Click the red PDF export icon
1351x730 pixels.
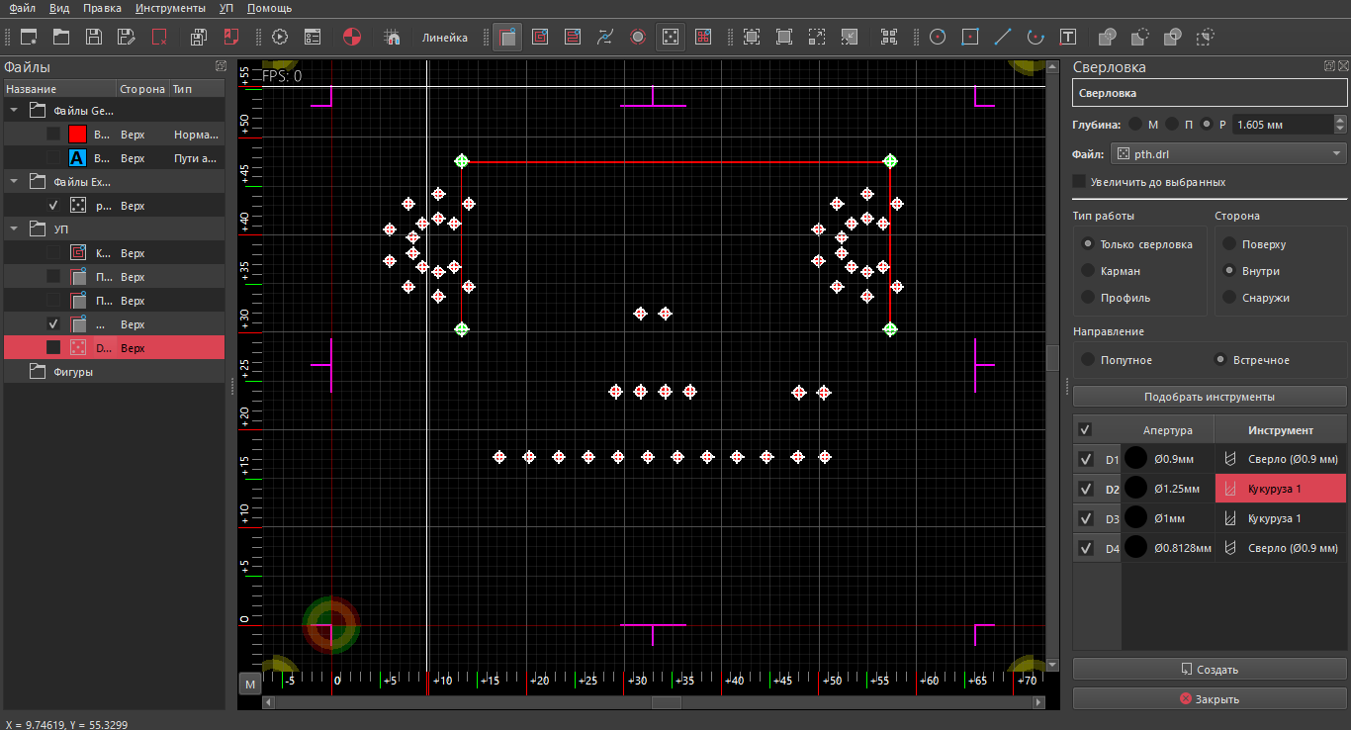(x=231, y=37)
